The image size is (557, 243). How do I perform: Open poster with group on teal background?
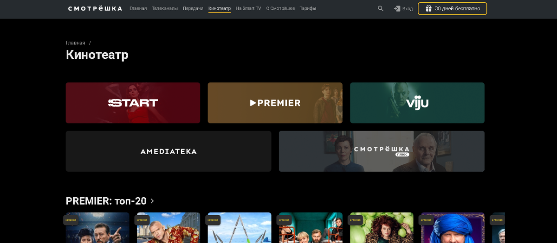click(x=311, y=228)
